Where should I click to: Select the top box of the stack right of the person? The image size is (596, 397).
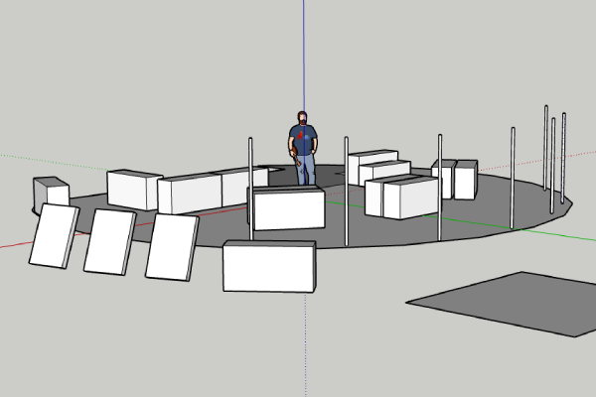pos(372,159)
